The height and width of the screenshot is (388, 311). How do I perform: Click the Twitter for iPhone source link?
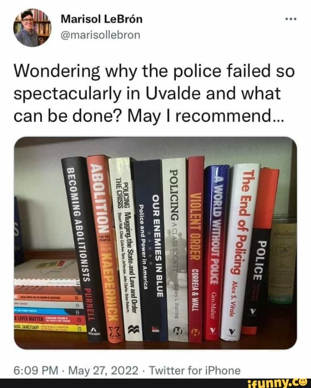coord(195,370)
